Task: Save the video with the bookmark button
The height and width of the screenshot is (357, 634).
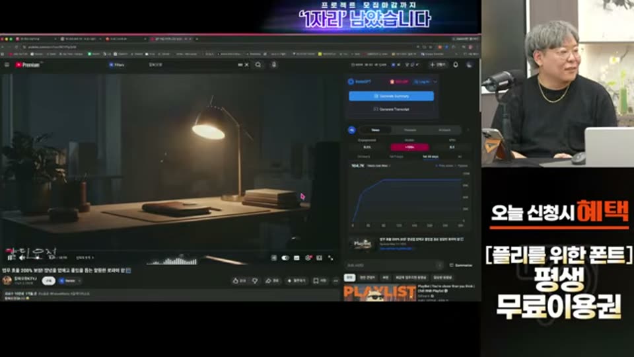Action: click(x=320, y=280)
